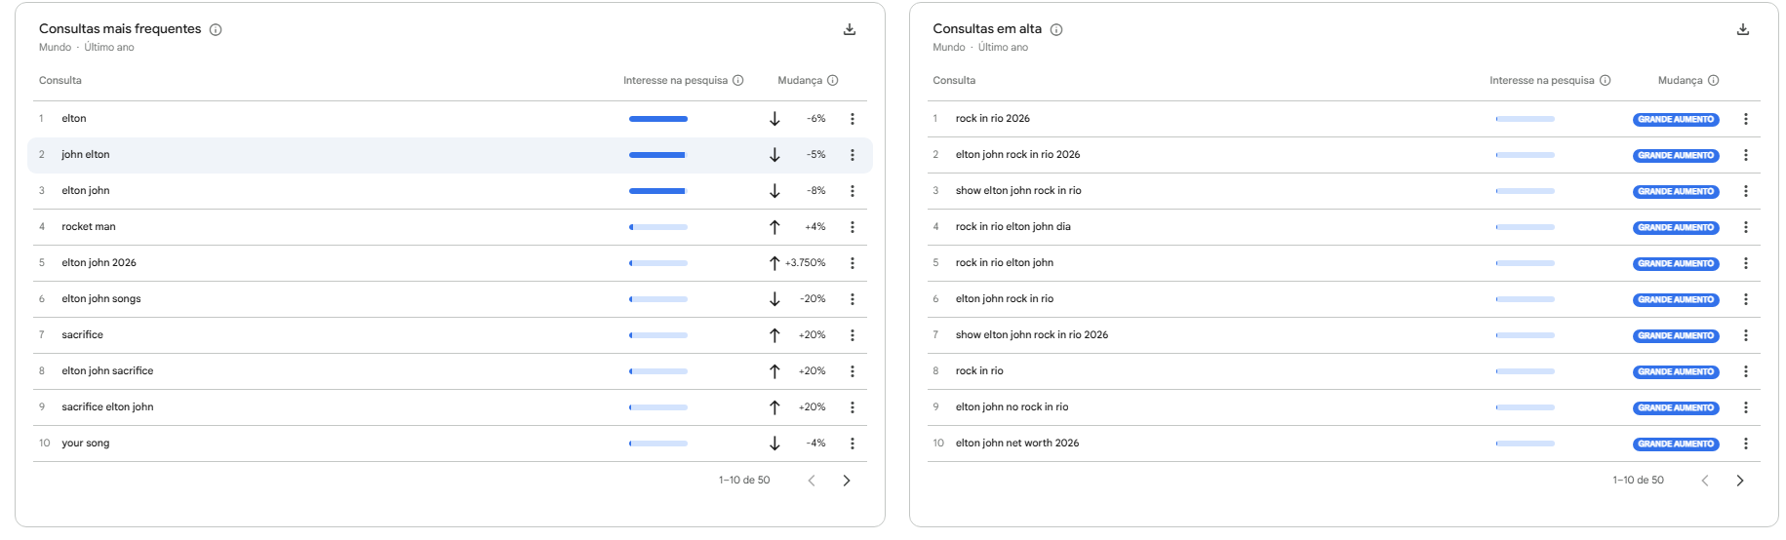
Task: Open the query 'elton john net worth 2026'
Action: (1017, 443)
